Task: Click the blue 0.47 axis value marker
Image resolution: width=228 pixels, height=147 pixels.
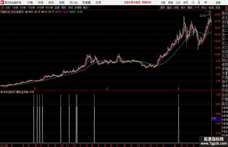Action: coord(216,118)
